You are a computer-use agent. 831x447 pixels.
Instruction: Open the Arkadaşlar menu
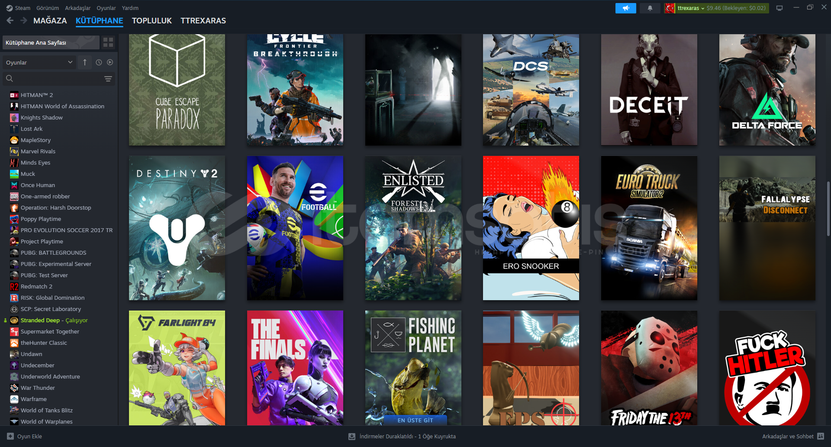[78, 8]
